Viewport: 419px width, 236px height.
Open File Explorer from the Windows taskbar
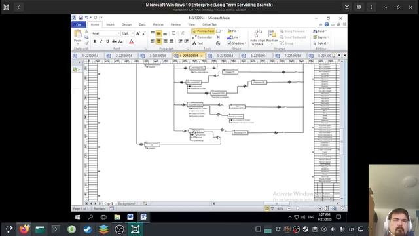[117, 217]
